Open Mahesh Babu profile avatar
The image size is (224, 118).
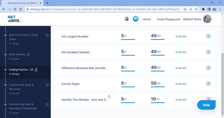point(207,19)
